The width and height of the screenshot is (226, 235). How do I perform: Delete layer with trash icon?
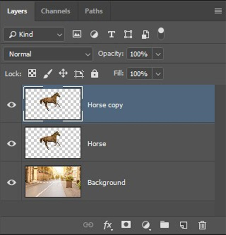(x=202, y=225)
